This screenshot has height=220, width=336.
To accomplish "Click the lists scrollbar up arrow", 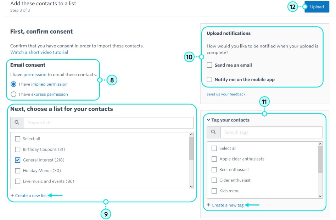I will [191, 134].
